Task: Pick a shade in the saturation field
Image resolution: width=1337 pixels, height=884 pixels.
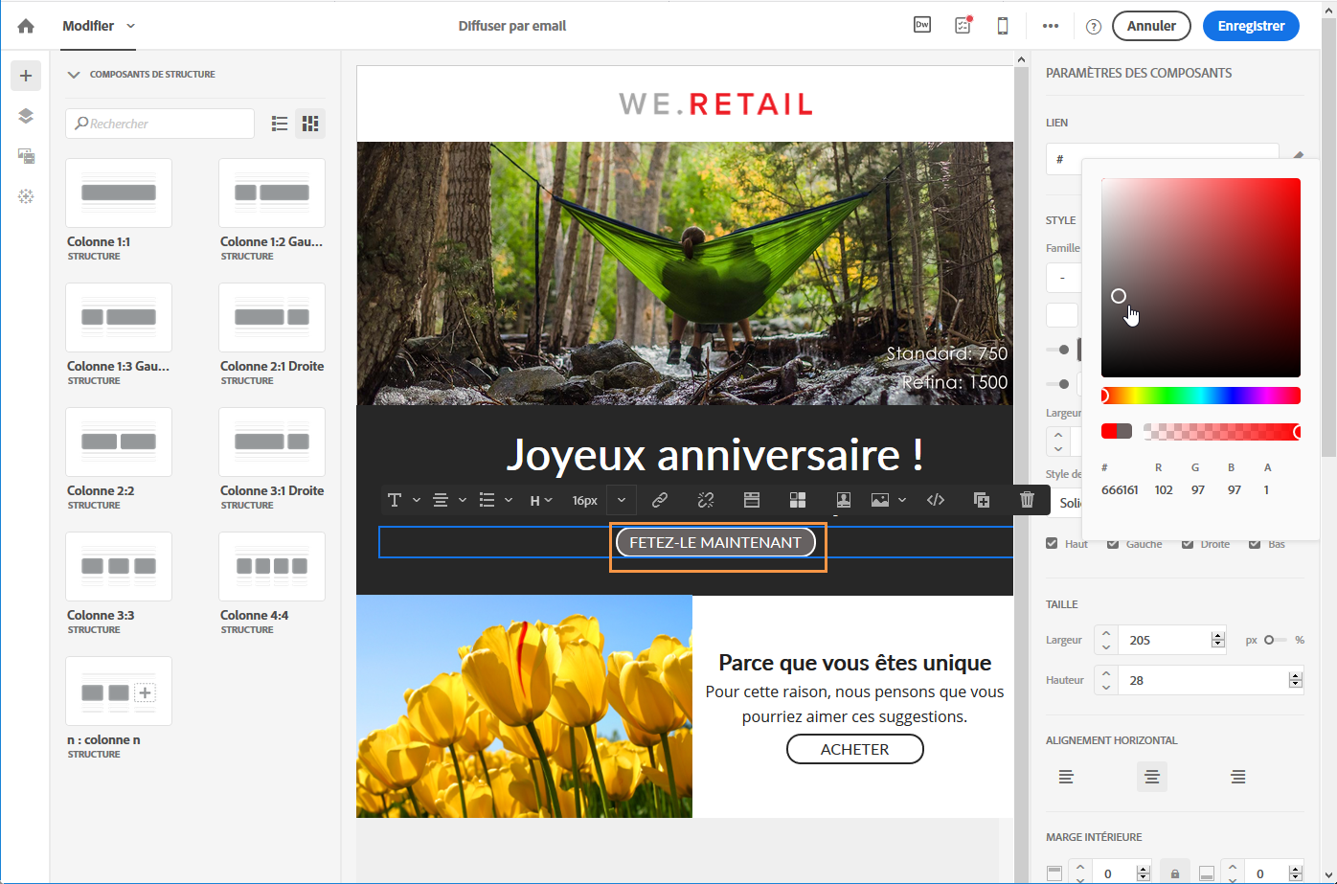Action: 1201,278
